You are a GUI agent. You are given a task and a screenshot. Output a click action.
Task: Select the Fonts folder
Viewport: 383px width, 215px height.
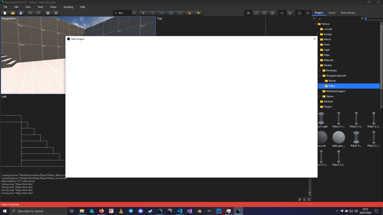[x=325, y=45]
